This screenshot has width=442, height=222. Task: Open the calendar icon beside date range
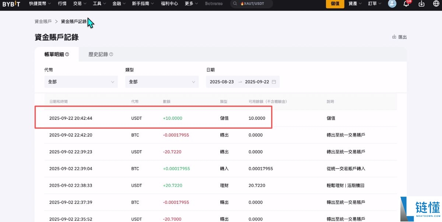(273, 82)
